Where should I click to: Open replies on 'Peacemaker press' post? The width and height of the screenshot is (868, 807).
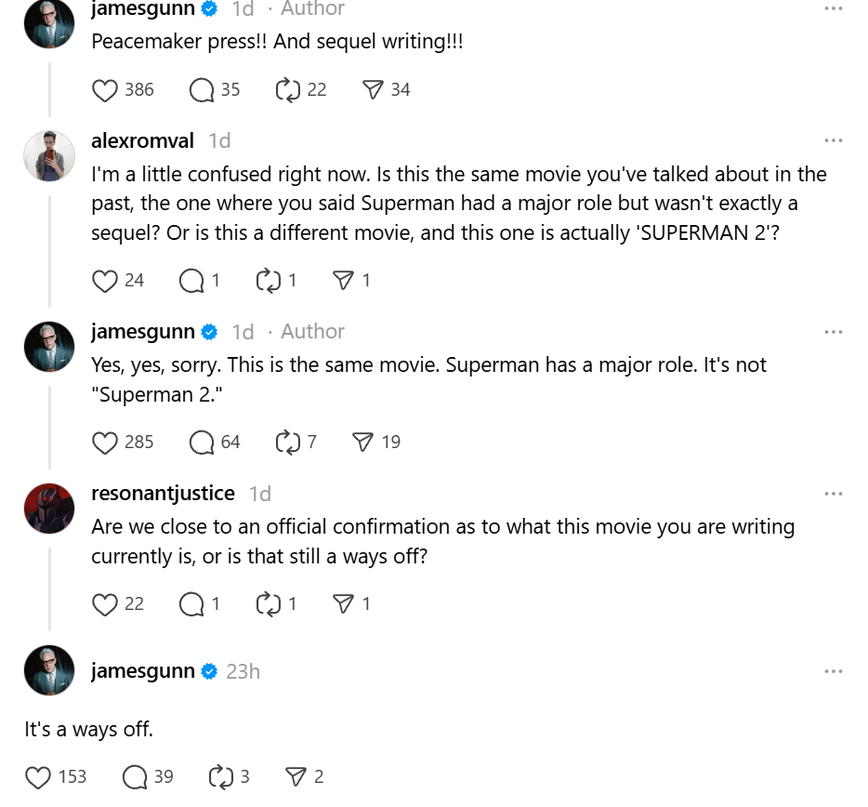[x=202, y=90]
